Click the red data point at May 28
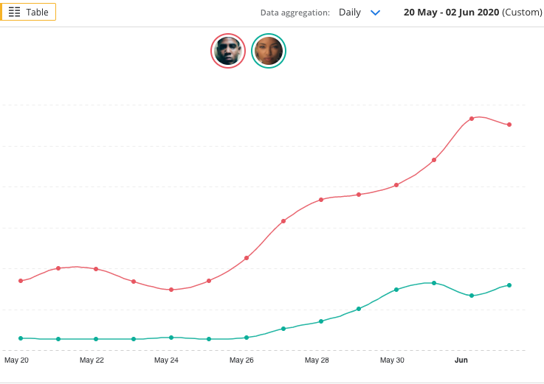 pos(321,200)
